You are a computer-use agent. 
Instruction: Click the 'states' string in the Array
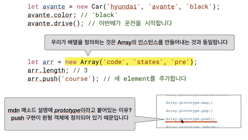(148, 62)
